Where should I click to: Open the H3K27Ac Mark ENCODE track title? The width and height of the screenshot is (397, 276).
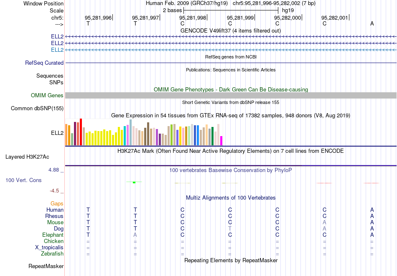click(x=231, y=151)
